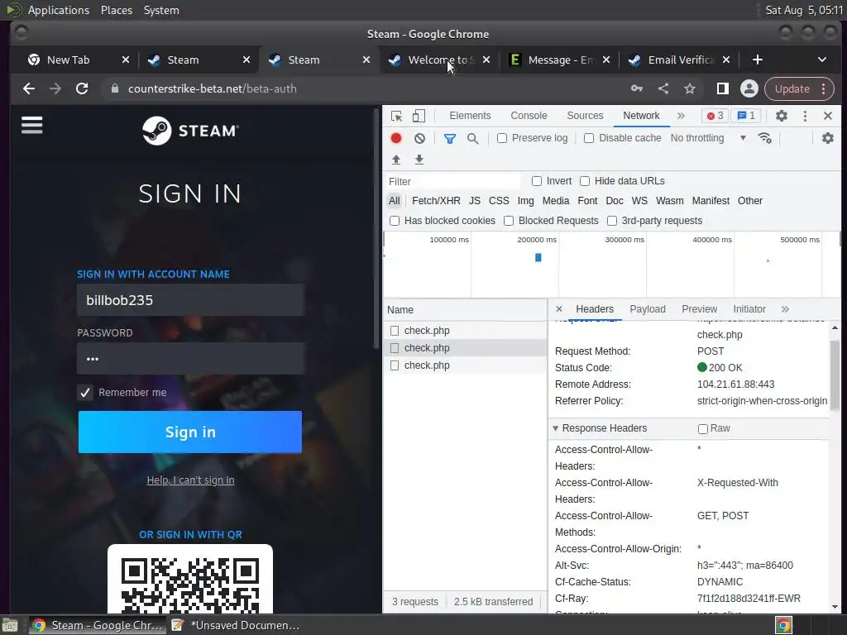Viewport: 847px width, 635px height.
Task: Bookmark this page with star icon
Action: click(690, 88)
